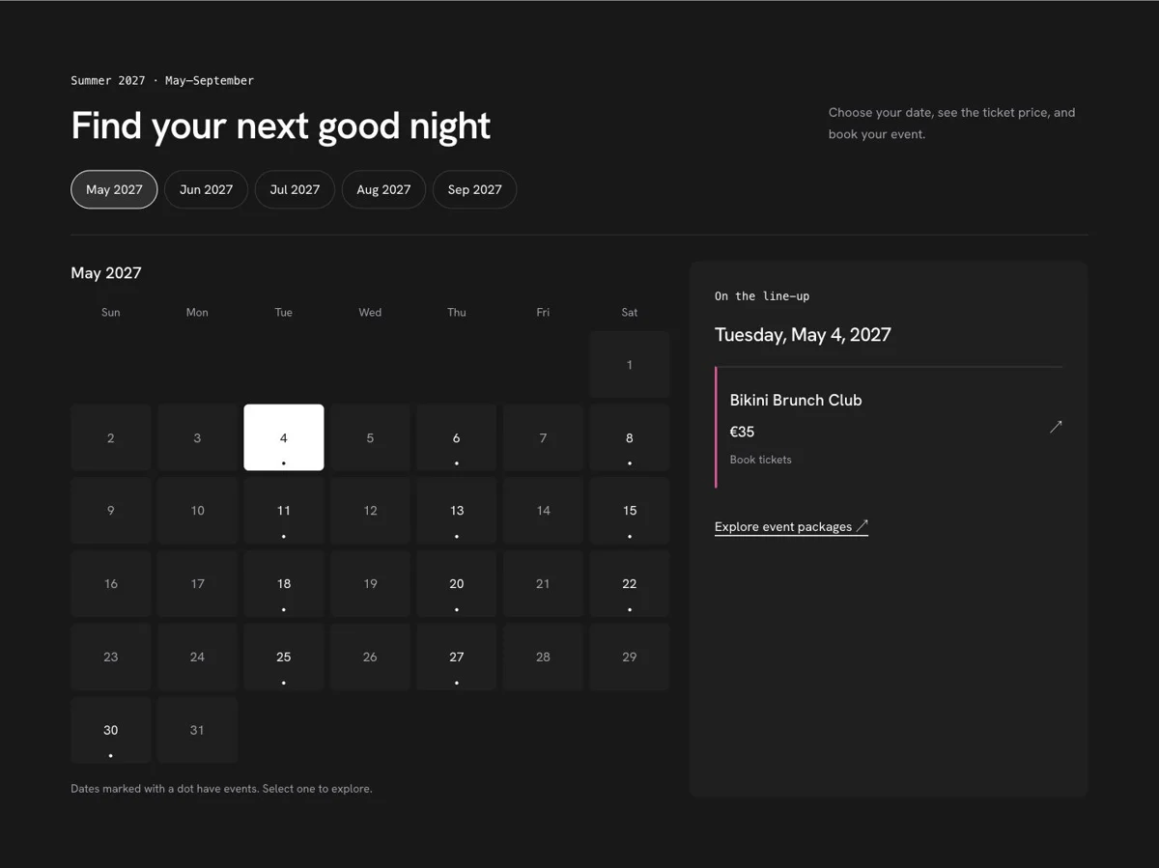Screen dimensions: 1159x868
Task: Click the Tue column header
Action: point(284,312)
